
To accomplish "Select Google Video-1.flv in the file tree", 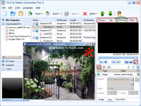I will click(x=17, y=39).
